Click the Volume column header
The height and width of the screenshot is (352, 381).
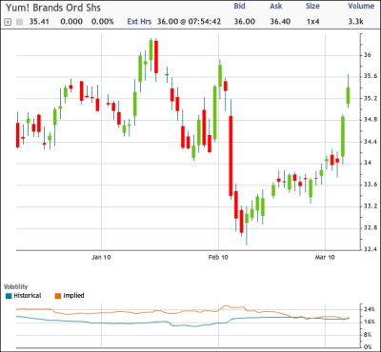(361, 6)
